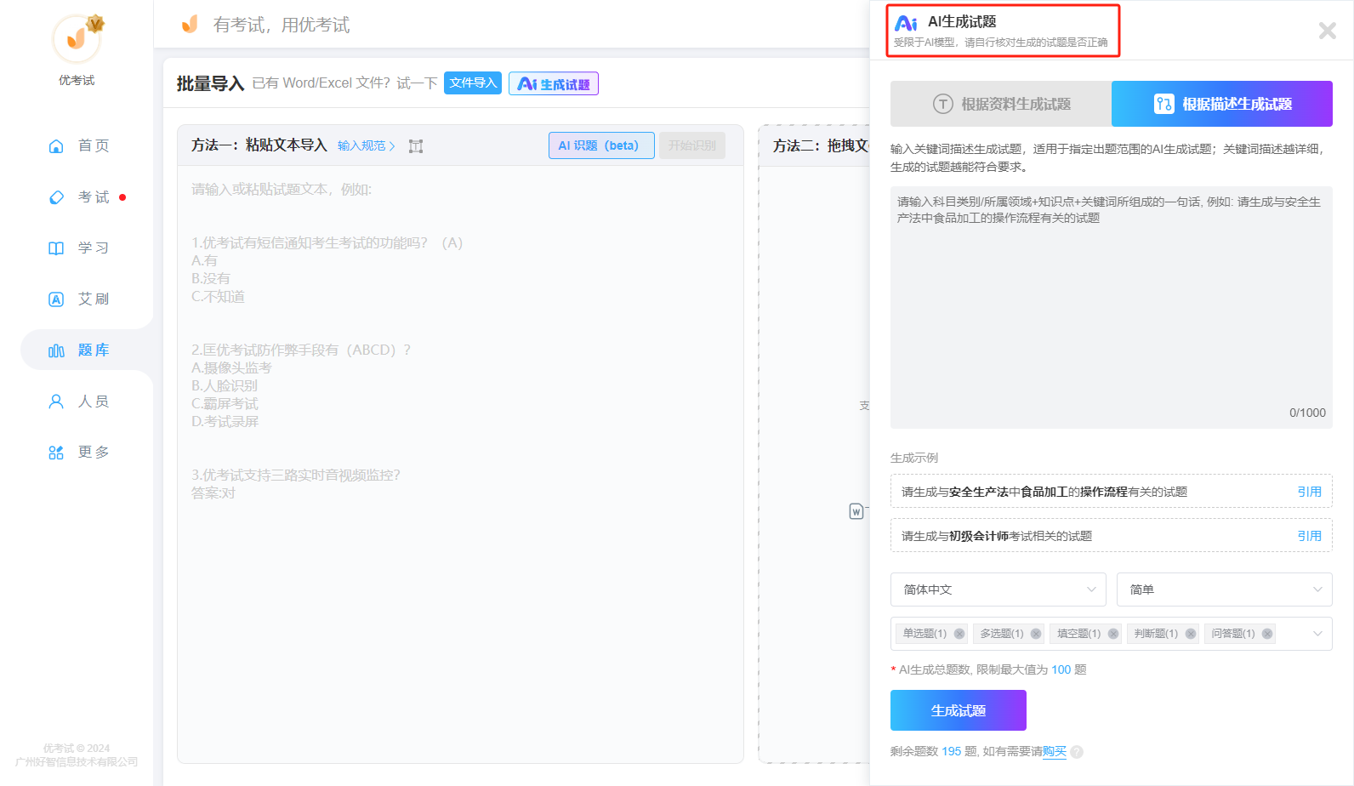The height and width of the screenshot is (786, 1354).
Task: Click the help question-mark icon near 购买
Action: click(1077, 752)
